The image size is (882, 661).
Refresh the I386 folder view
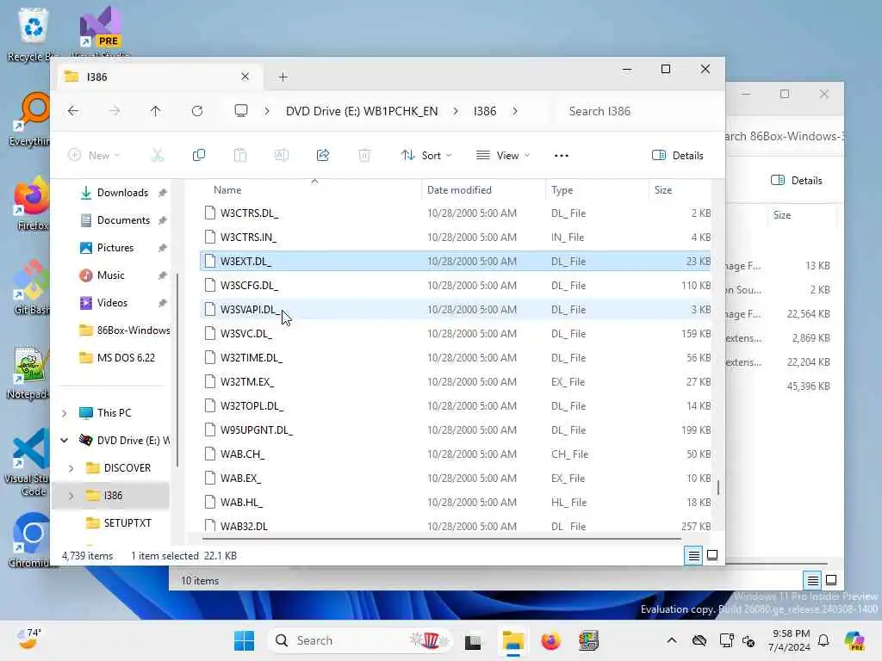(x=197, y=111)
